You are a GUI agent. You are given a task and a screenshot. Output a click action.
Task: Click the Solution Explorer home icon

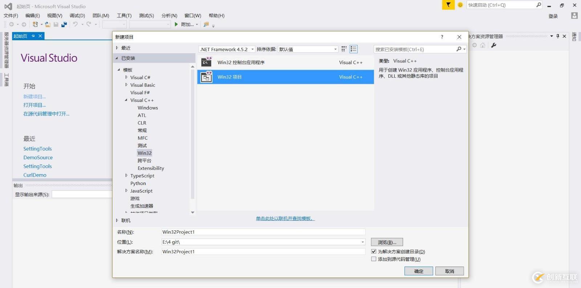pyautogui.click(x=483, y=45)
